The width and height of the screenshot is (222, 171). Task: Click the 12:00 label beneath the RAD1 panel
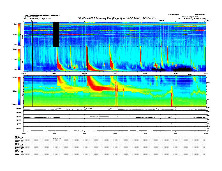pyautogui.click(x=115, y=73)
